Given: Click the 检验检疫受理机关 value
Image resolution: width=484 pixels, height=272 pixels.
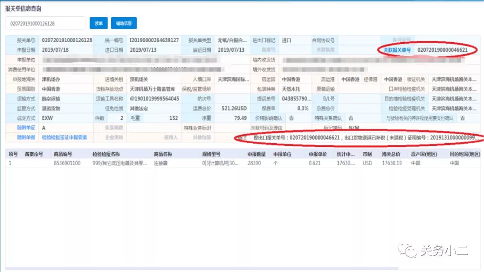Looking at the screenshot, I should 454,109.
